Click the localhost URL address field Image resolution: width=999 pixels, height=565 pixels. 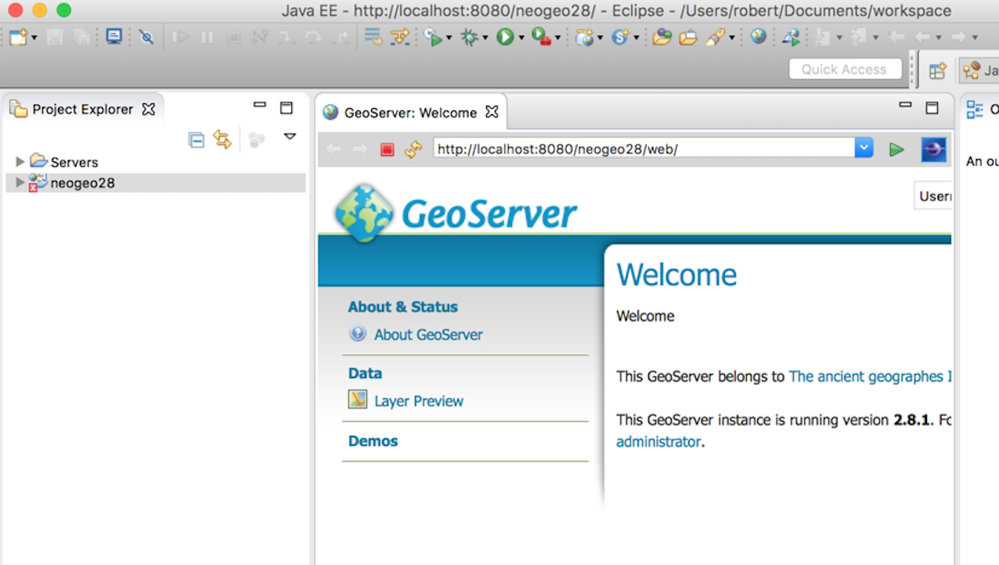[644, 149]
